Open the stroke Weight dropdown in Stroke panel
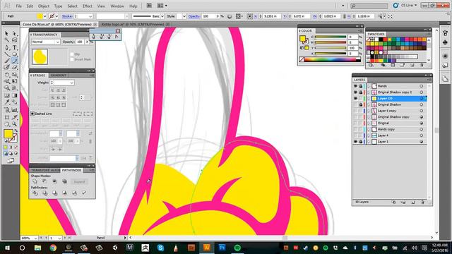The height and width of the screenshot is (254, 452). click(x=71, y=83)
